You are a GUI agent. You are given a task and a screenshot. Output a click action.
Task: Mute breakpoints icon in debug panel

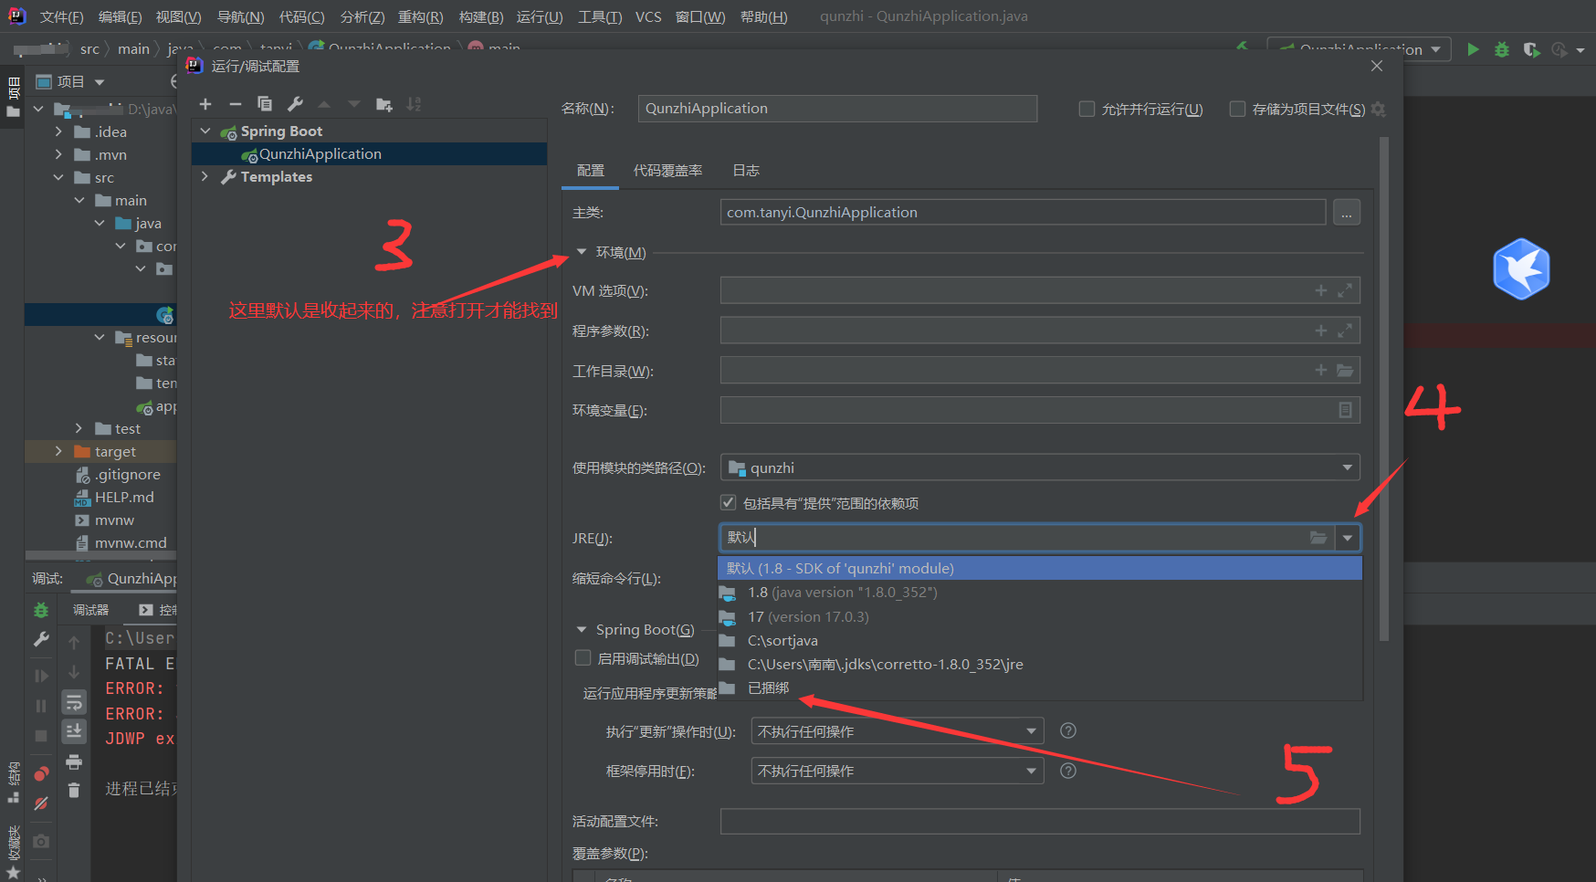(41, 804)
